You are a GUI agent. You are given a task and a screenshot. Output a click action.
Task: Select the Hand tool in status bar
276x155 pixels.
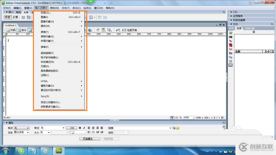[x=176, y=118]
